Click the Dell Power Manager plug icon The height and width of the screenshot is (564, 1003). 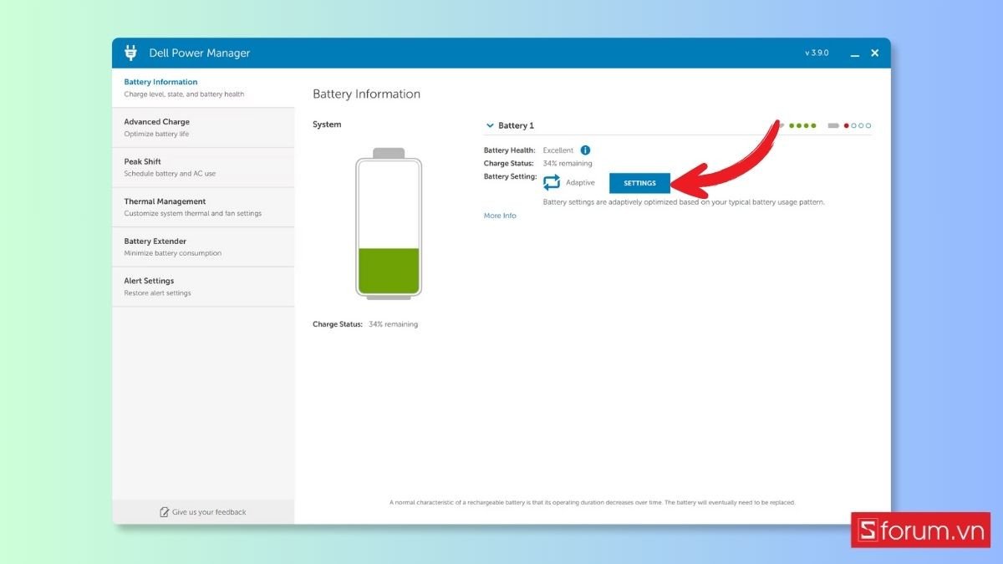point(130,53)
